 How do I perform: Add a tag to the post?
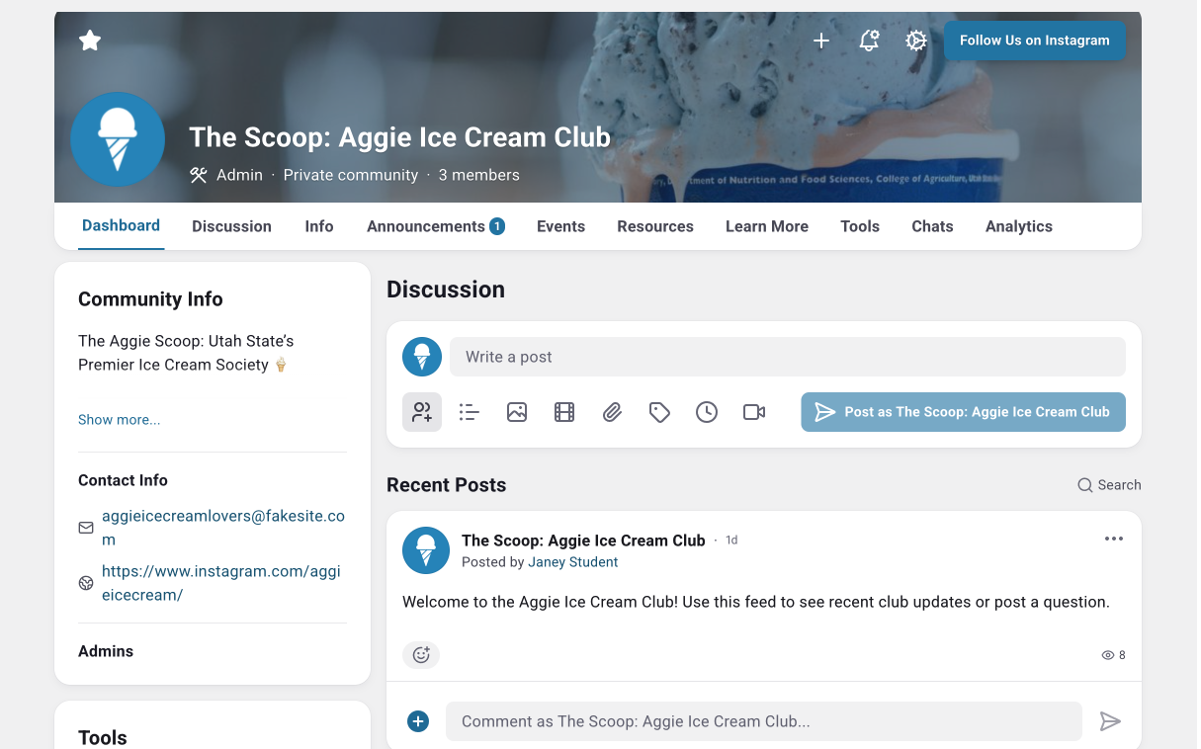(x=659, y=412)
